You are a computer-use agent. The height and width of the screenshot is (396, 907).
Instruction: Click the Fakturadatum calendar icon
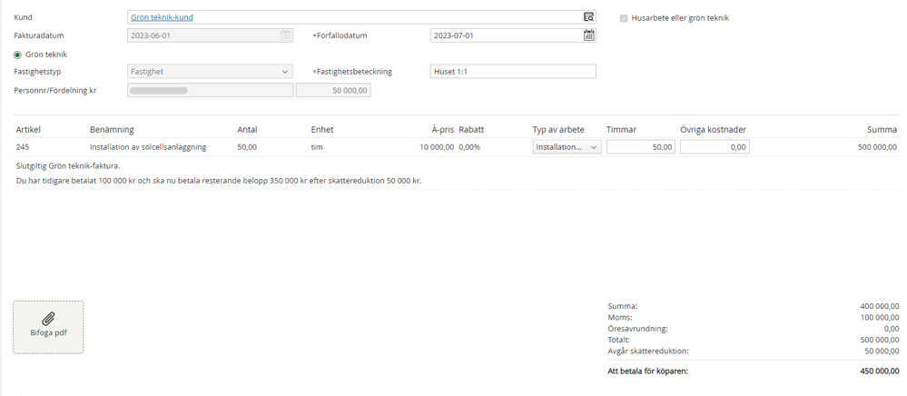coord(286,35)
